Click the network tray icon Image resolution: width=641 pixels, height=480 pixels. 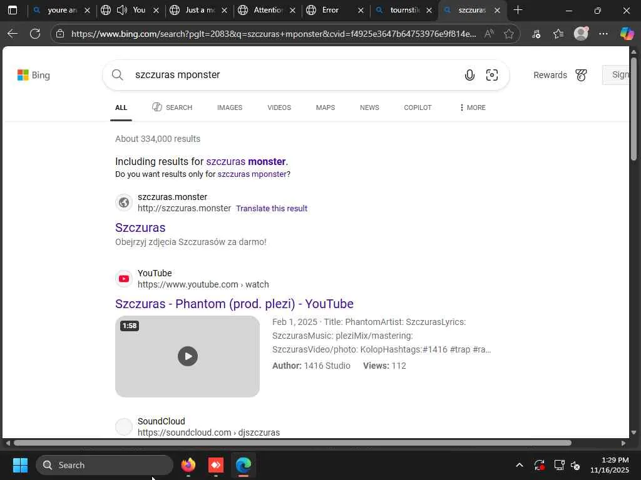click(559, 465)
